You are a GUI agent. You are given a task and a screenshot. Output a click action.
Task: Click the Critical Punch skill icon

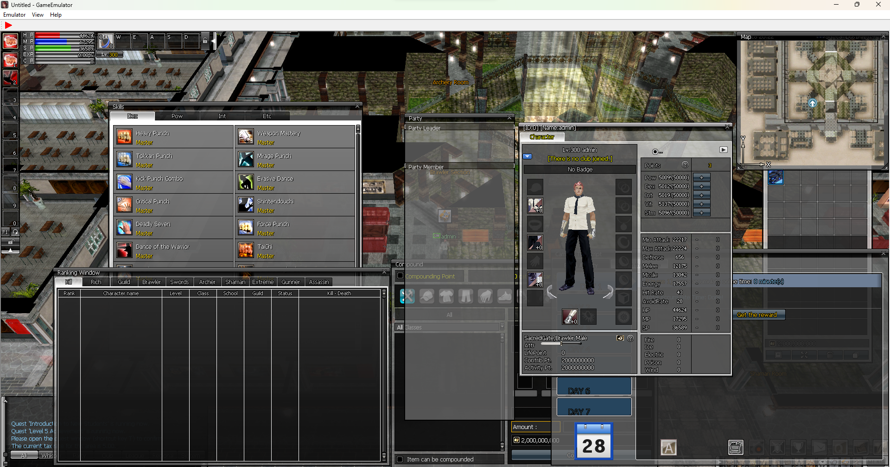click(x=124, y=205)
